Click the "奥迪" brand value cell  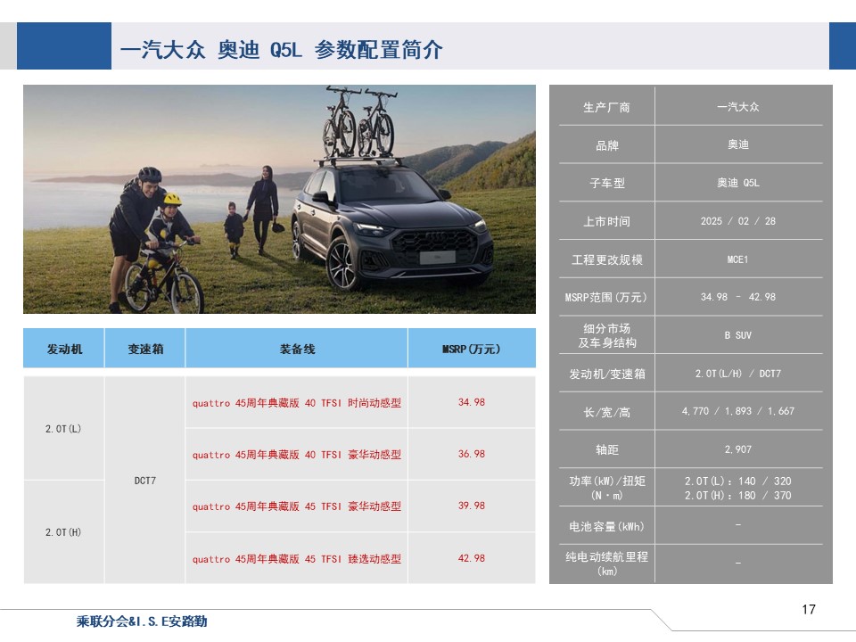pos(738,144)
